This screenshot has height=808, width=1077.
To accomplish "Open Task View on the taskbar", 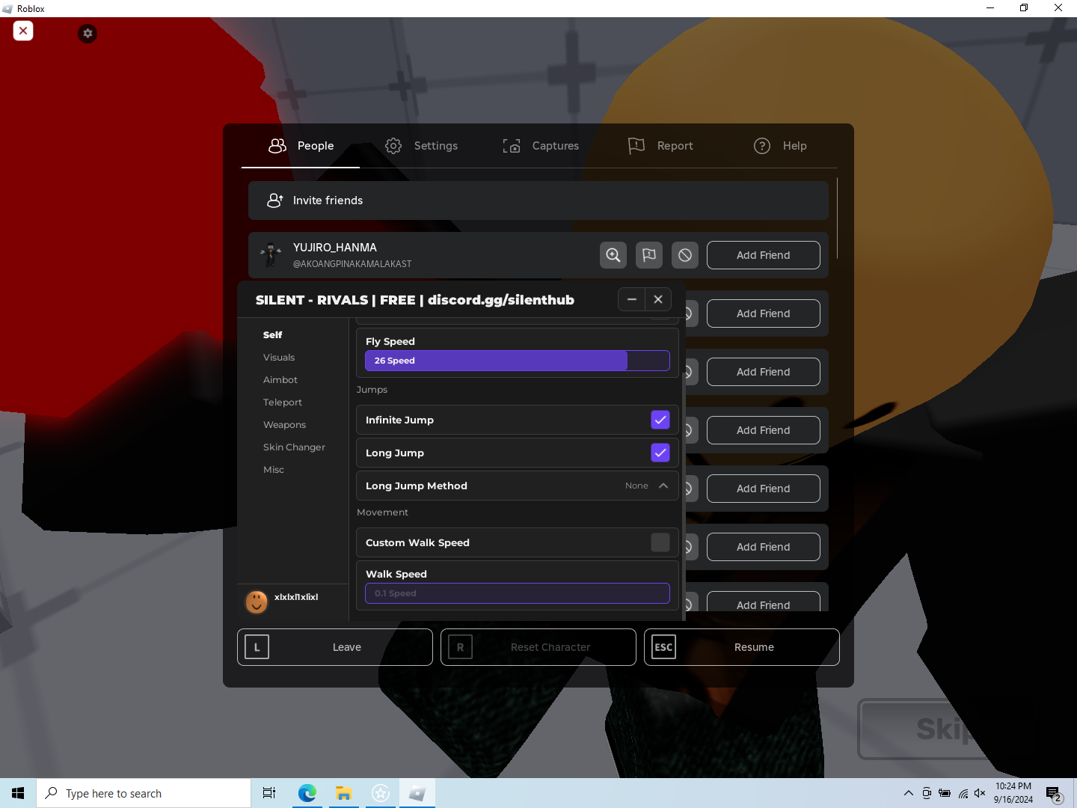I will click(x=269, y=793).
